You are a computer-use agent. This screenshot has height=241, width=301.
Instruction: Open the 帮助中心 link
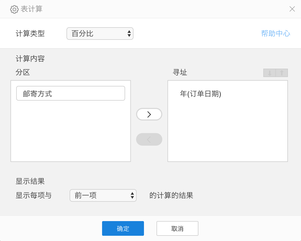tap(275, 34)
